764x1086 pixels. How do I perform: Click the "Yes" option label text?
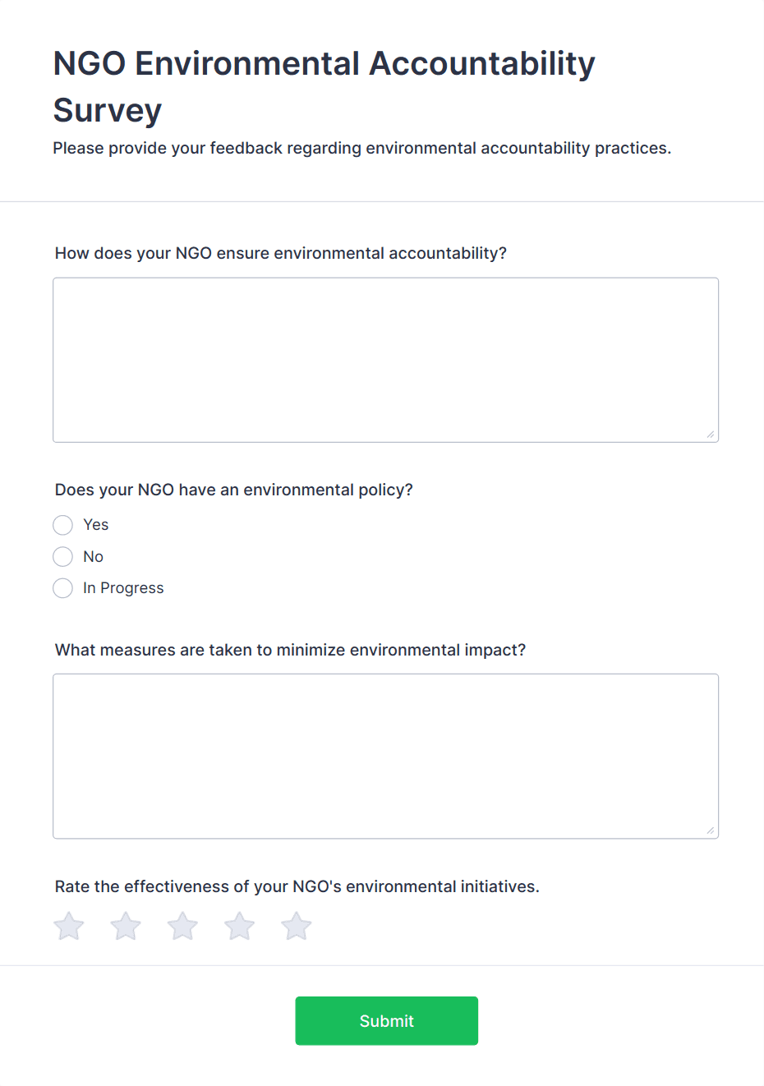point(96,525)
